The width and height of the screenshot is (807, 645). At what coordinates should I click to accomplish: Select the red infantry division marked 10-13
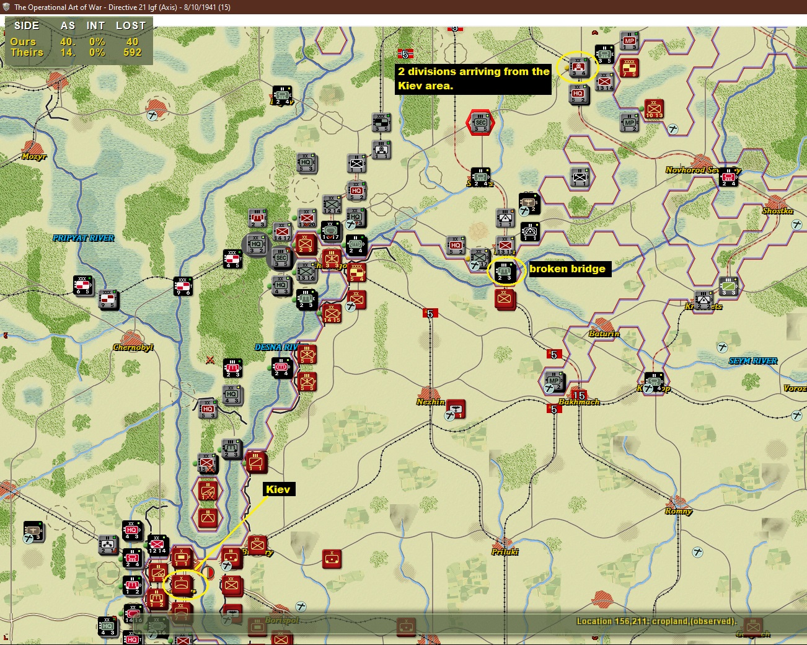point(654,109)
